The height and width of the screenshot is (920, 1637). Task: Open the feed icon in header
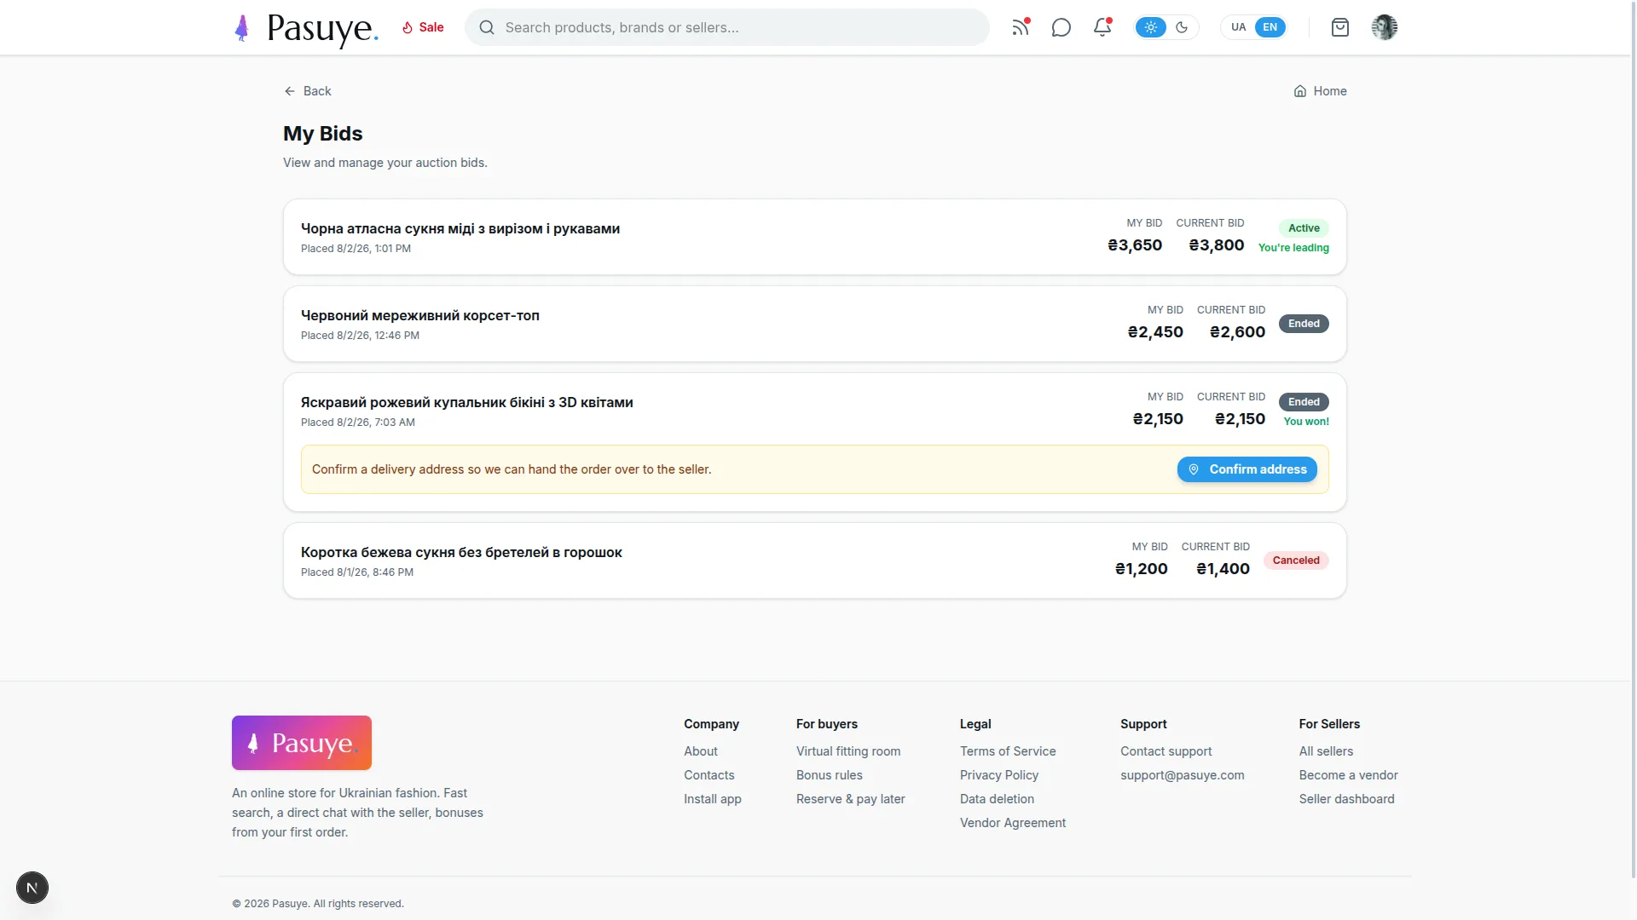coord(1021,27)
